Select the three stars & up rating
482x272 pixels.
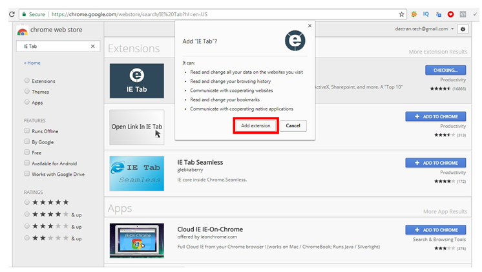pyautogui.click(x=27, y=226)
